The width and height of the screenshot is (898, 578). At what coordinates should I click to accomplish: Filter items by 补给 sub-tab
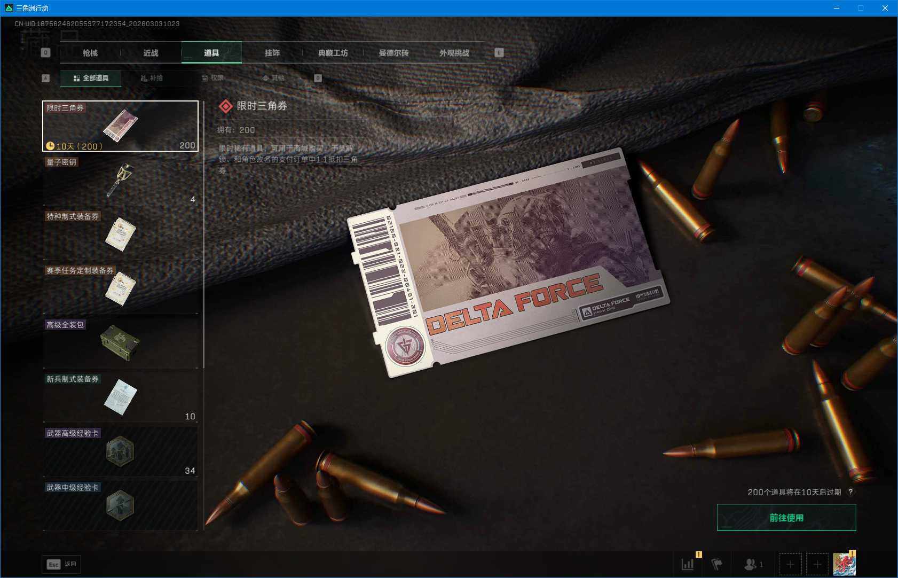(x=152, y=78)
